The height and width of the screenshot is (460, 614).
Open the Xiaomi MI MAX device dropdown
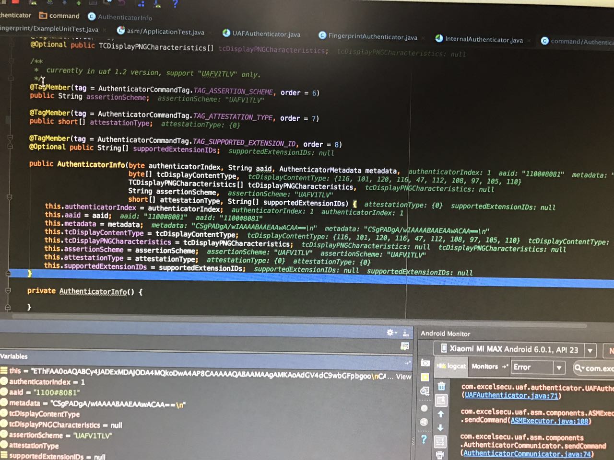pos(515,349)
